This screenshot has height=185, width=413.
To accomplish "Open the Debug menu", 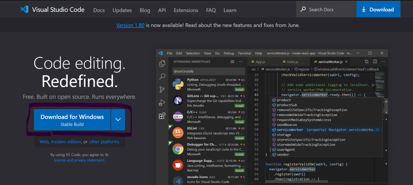I will [229, 53].
